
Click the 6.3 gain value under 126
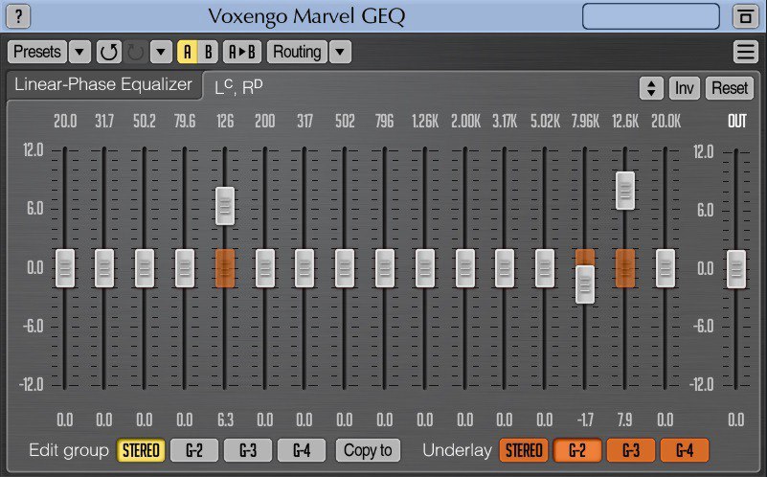click(x=225, y=420)
